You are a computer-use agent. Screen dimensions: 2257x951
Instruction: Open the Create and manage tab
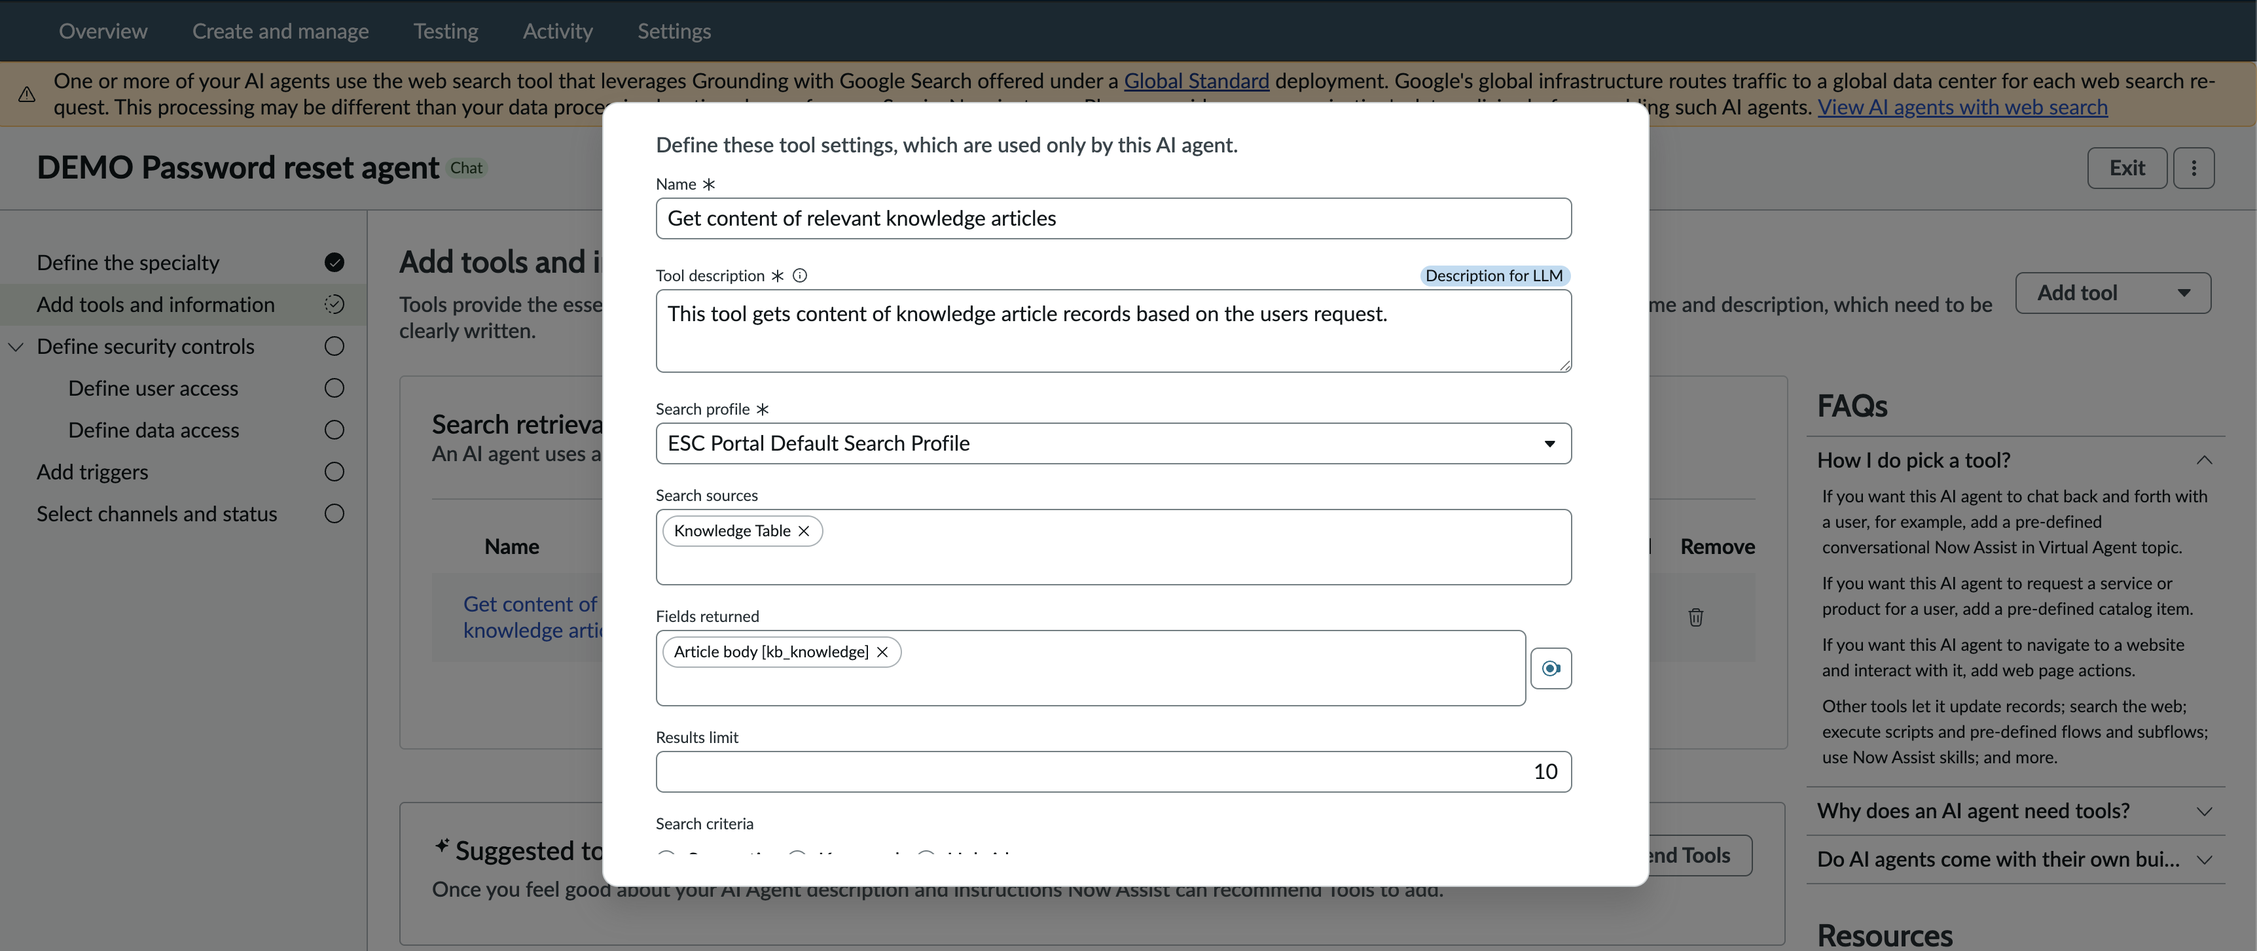click(280, 31)
